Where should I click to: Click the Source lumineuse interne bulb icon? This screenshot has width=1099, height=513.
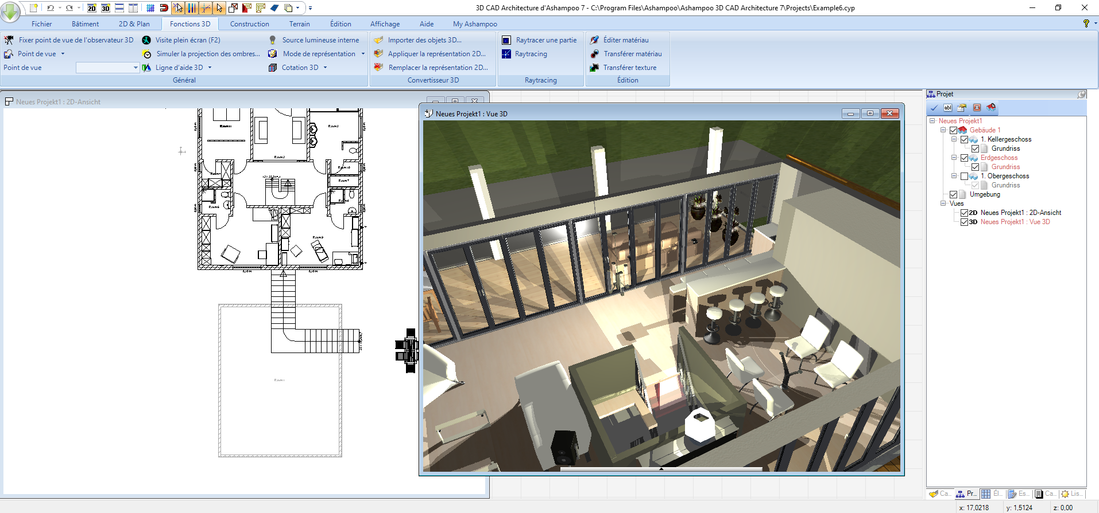tap(273, 40)
